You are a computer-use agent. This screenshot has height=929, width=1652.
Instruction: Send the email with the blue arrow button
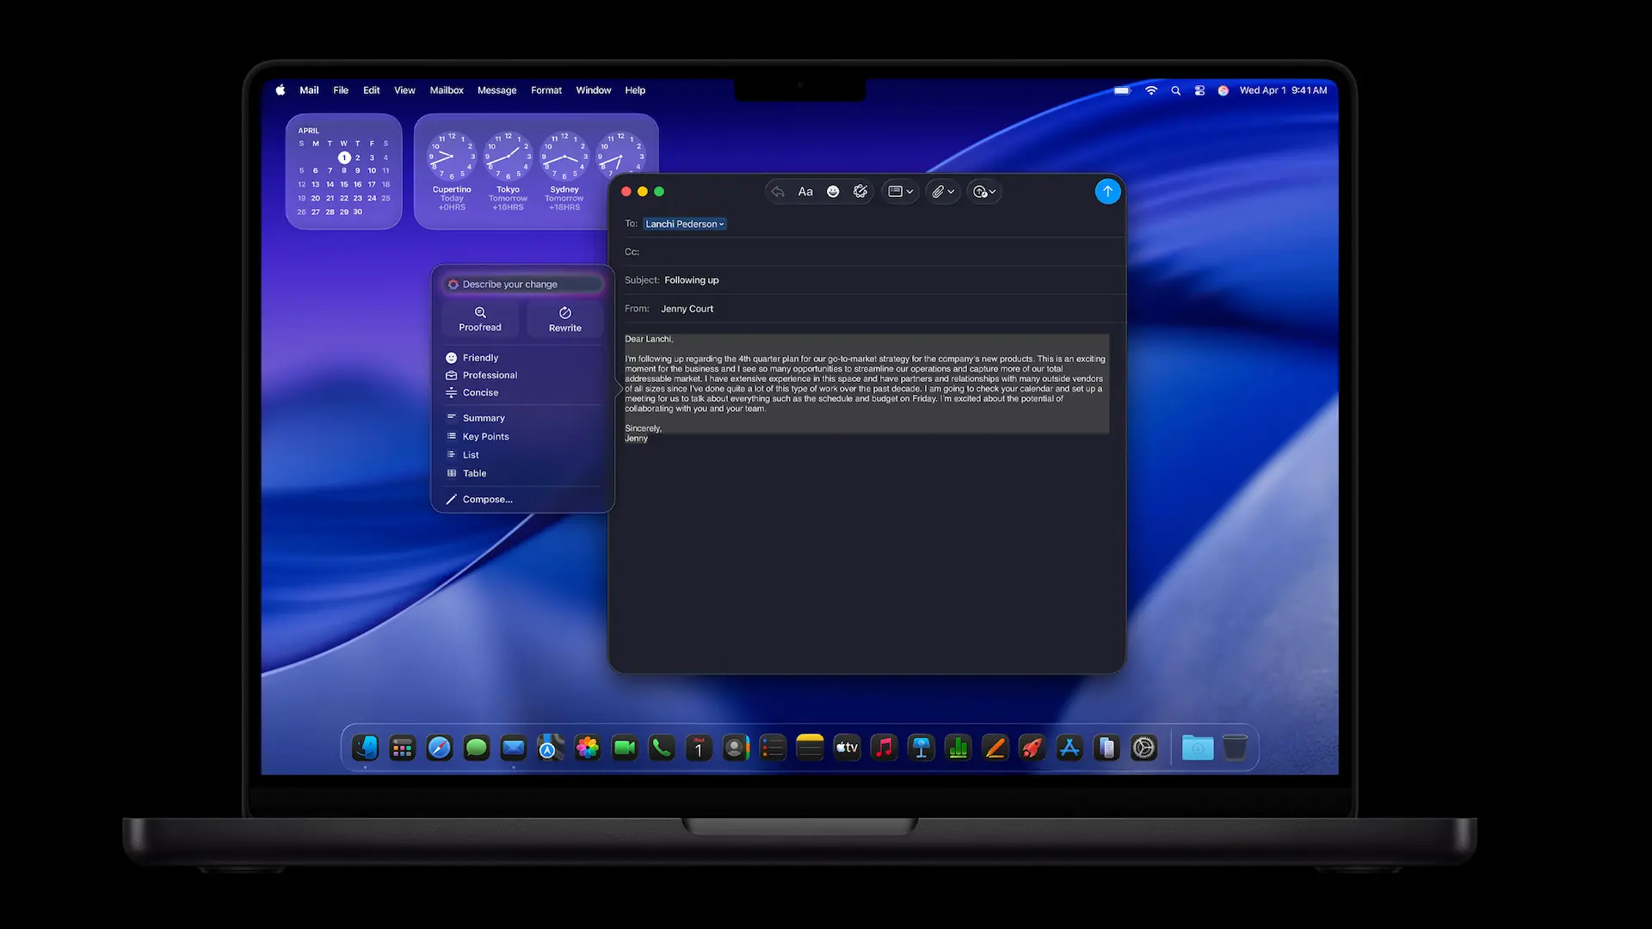pyautogui.click(x=1107, y=191)
